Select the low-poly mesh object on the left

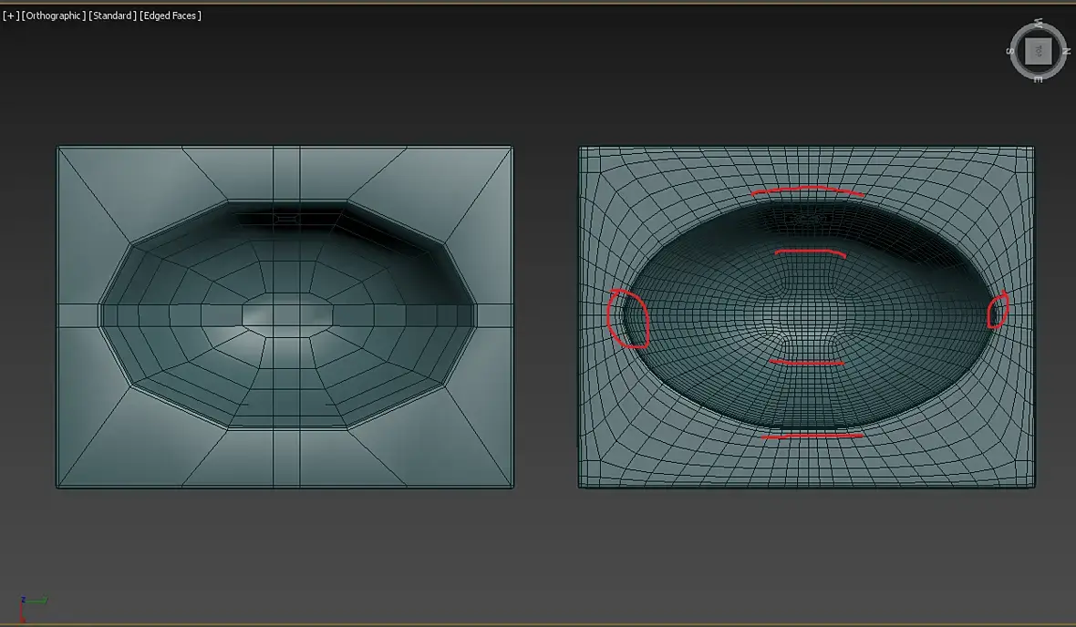point(285,317)
